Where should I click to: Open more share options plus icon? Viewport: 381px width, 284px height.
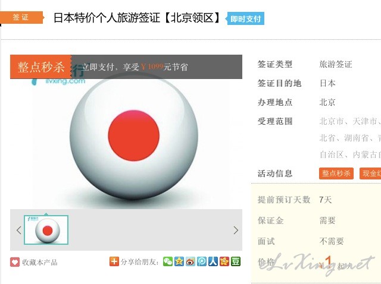pos(114,261)
